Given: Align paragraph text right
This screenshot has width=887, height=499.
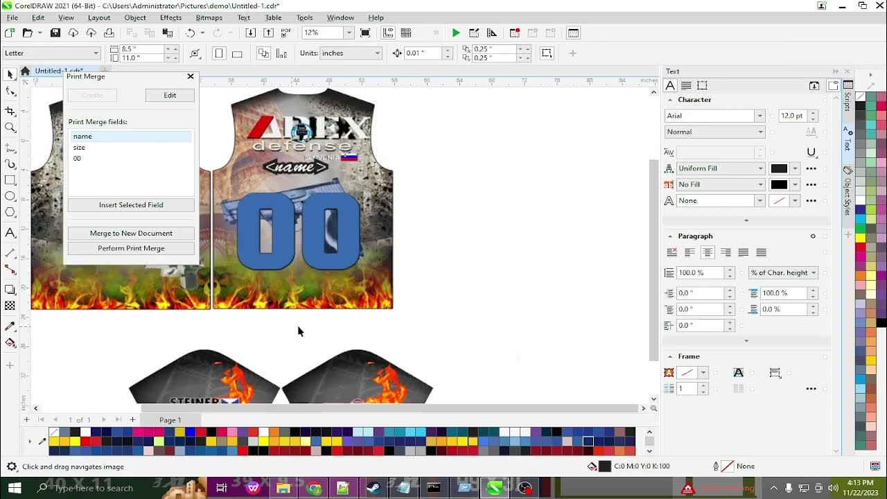Looking at the screenshot, I should pos(726,252).
